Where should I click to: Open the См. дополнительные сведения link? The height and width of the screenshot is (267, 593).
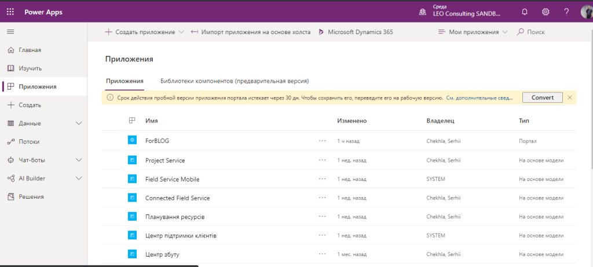point(479,98)
